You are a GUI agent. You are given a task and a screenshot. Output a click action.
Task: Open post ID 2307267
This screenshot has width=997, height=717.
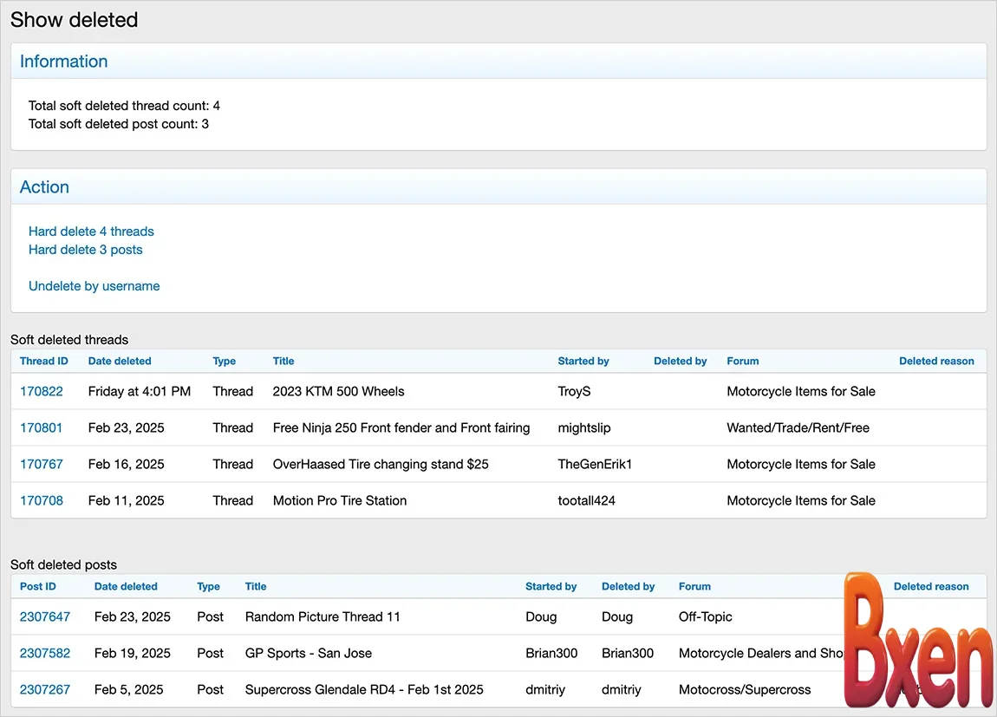45,689
